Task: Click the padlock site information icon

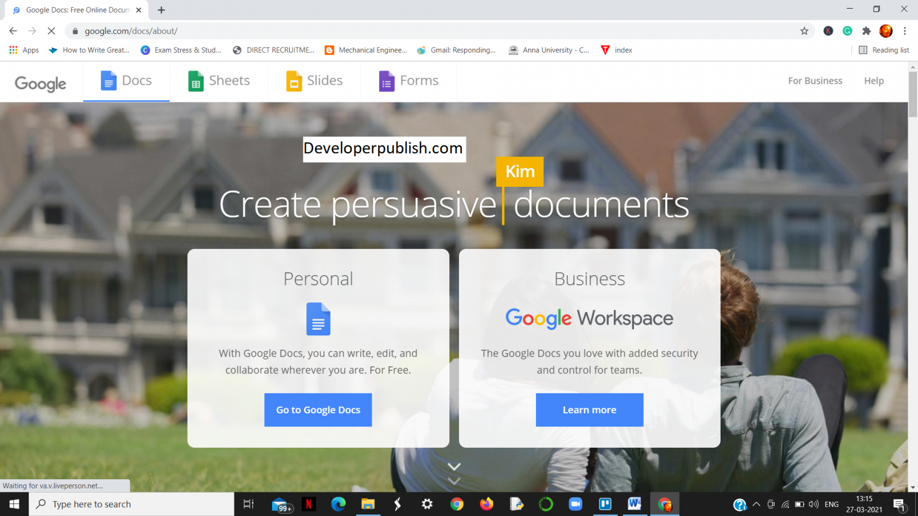Action: pyautogui.click(x=75, y=31)
